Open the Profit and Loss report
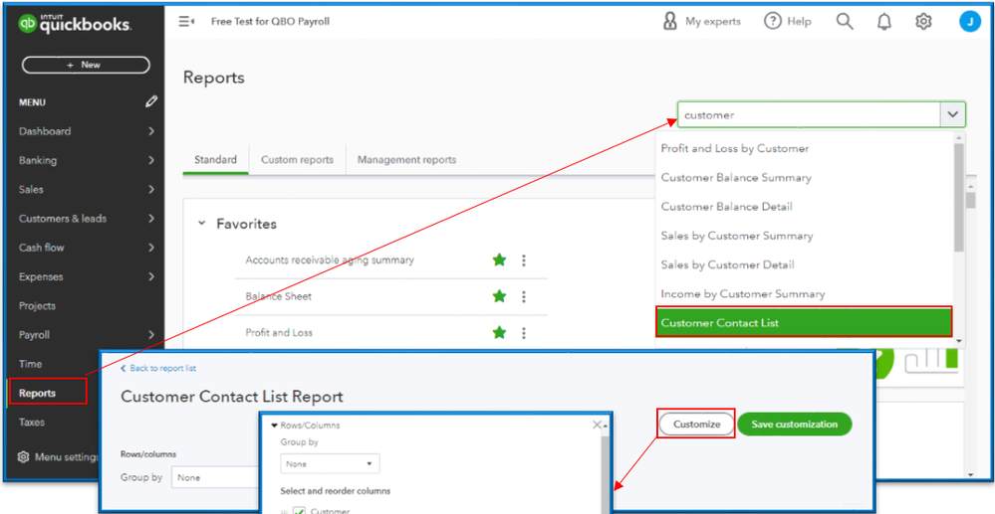 click(x=279, y=332)
